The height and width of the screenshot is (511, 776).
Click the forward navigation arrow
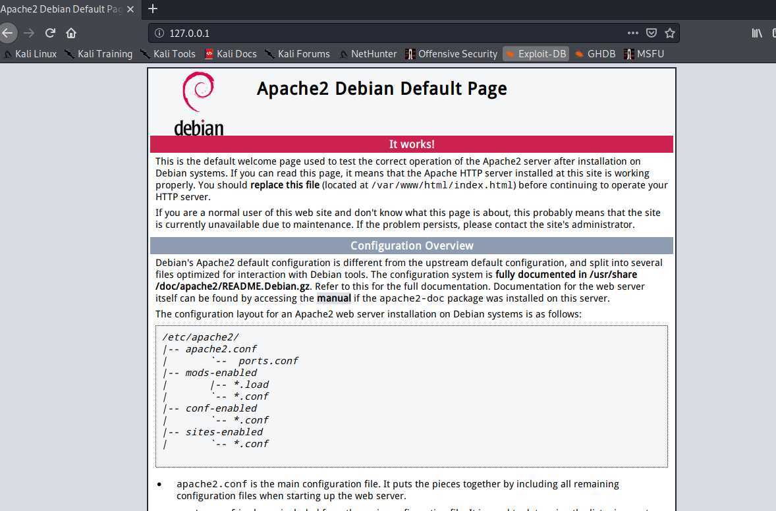tap(29, 33)
